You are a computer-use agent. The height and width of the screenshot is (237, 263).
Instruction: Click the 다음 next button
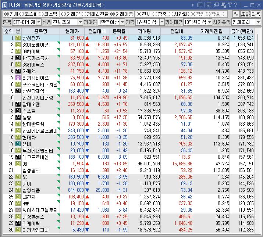point(256,14)
